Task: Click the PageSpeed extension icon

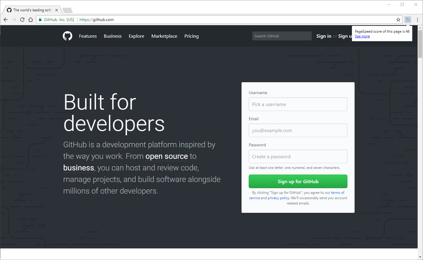Action: pyautogui.click(x=408, y=20)
